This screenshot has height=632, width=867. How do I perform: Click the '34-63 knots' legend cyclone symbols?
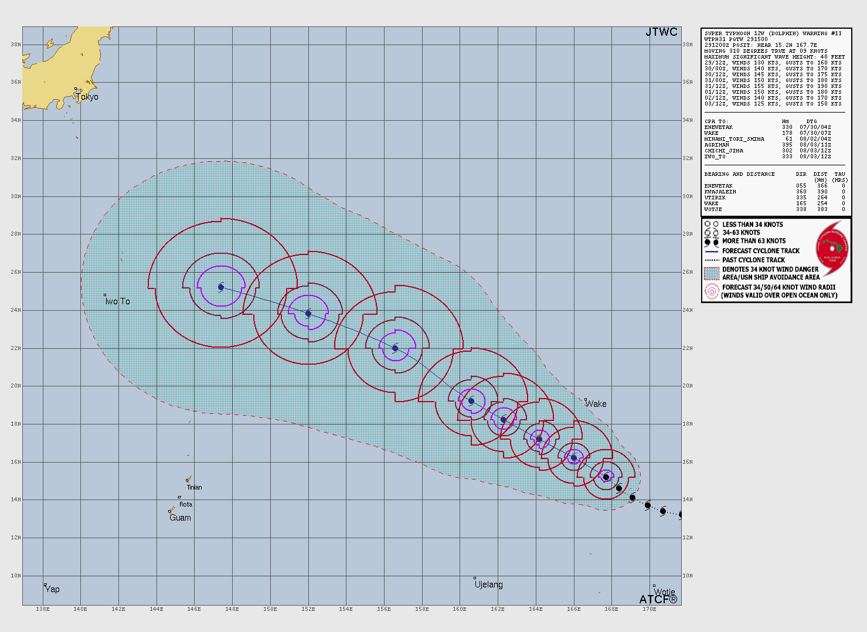(711, 233)
